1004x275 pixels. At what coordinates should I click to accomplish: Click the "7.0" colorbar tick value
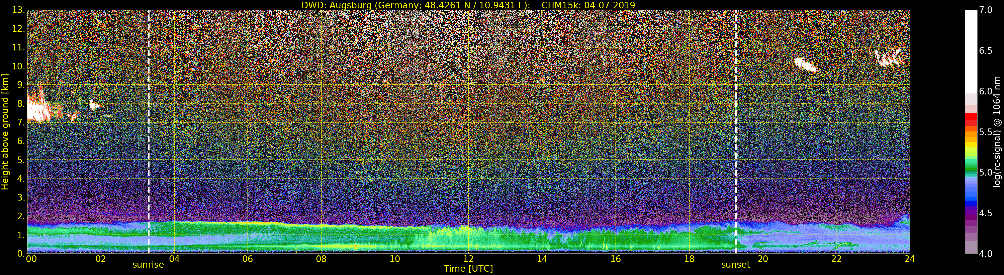click(x=986, y=10)
